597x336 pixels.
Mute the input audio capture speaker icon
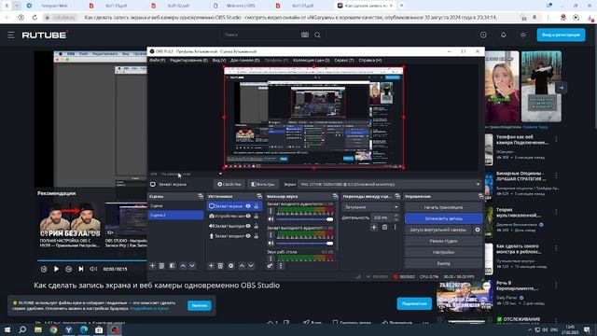point(271,219)
